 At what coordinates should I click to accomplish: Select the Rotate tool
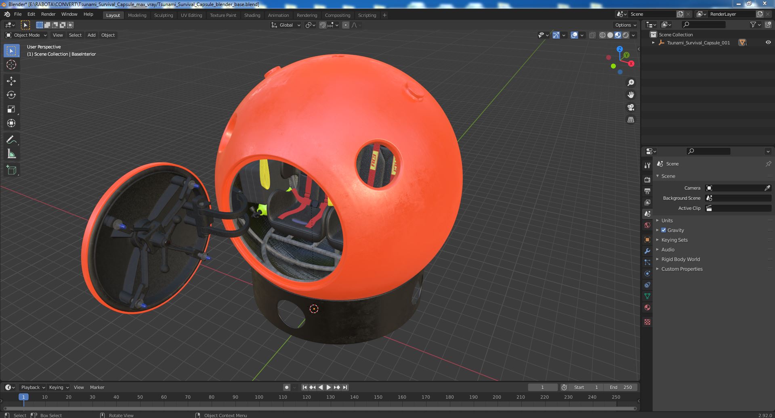tap(11, 95)
